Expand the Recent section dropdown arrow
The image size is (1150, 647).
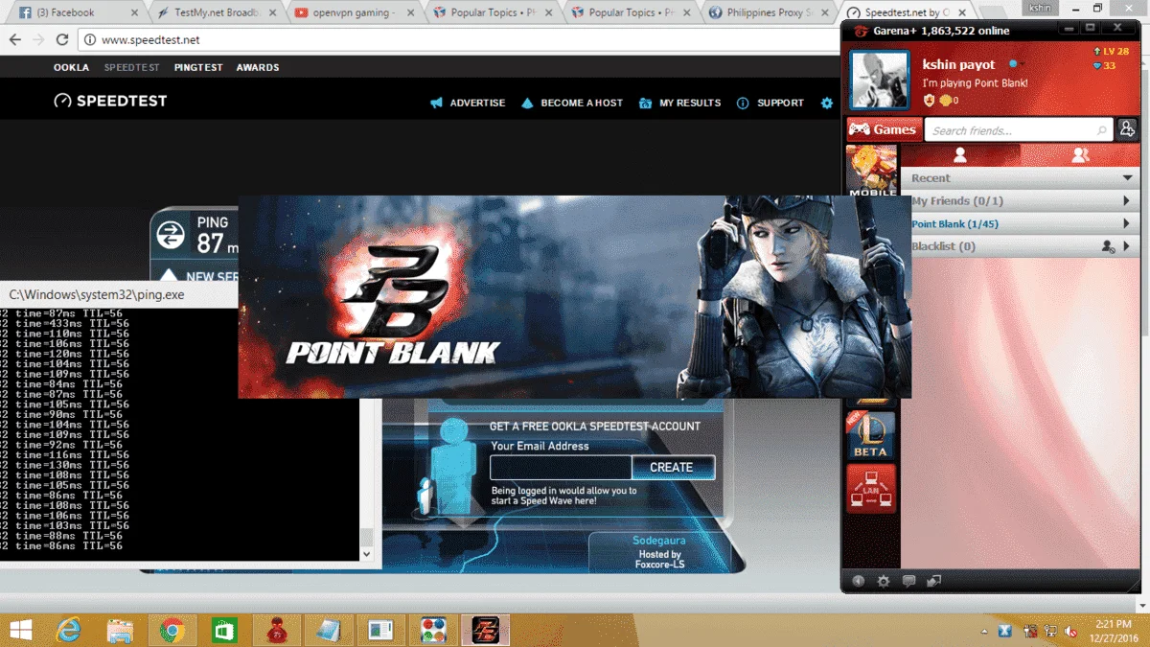(1128, 178)
